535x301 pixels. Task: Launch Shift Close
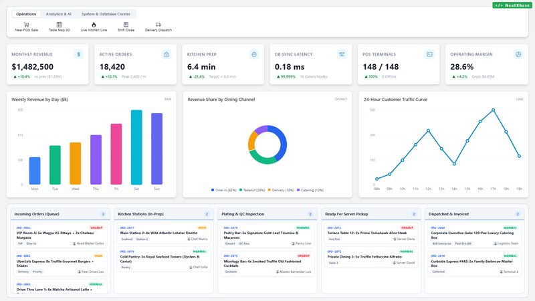(126, 27)
